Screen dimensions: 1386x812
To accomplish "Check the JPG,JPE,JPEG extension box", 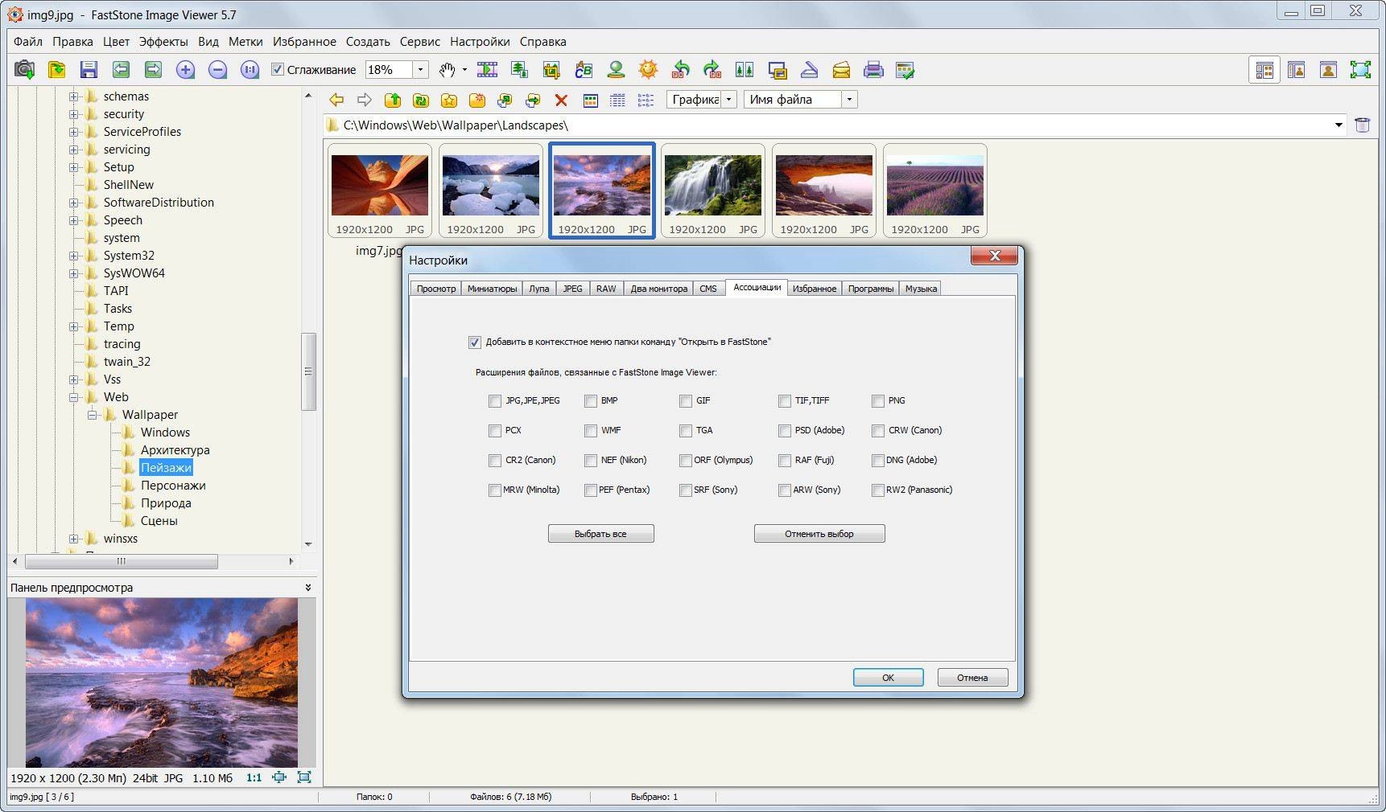I will (495, 400).
